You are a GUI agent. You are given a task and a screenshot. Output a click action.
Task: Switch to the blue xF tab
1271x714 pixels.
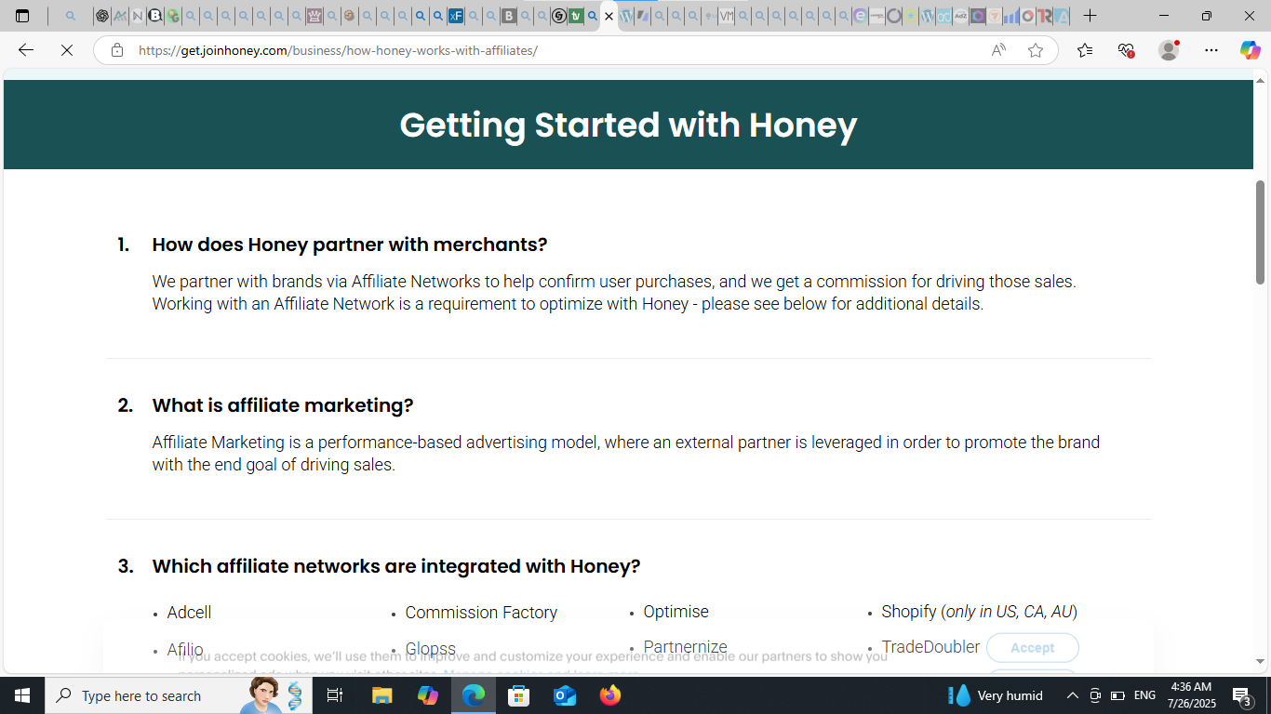tap(455, 16)
